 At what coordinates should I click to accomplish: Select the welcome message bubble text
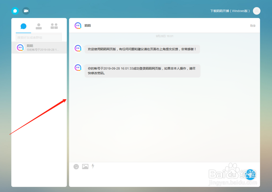pos(142,49)
